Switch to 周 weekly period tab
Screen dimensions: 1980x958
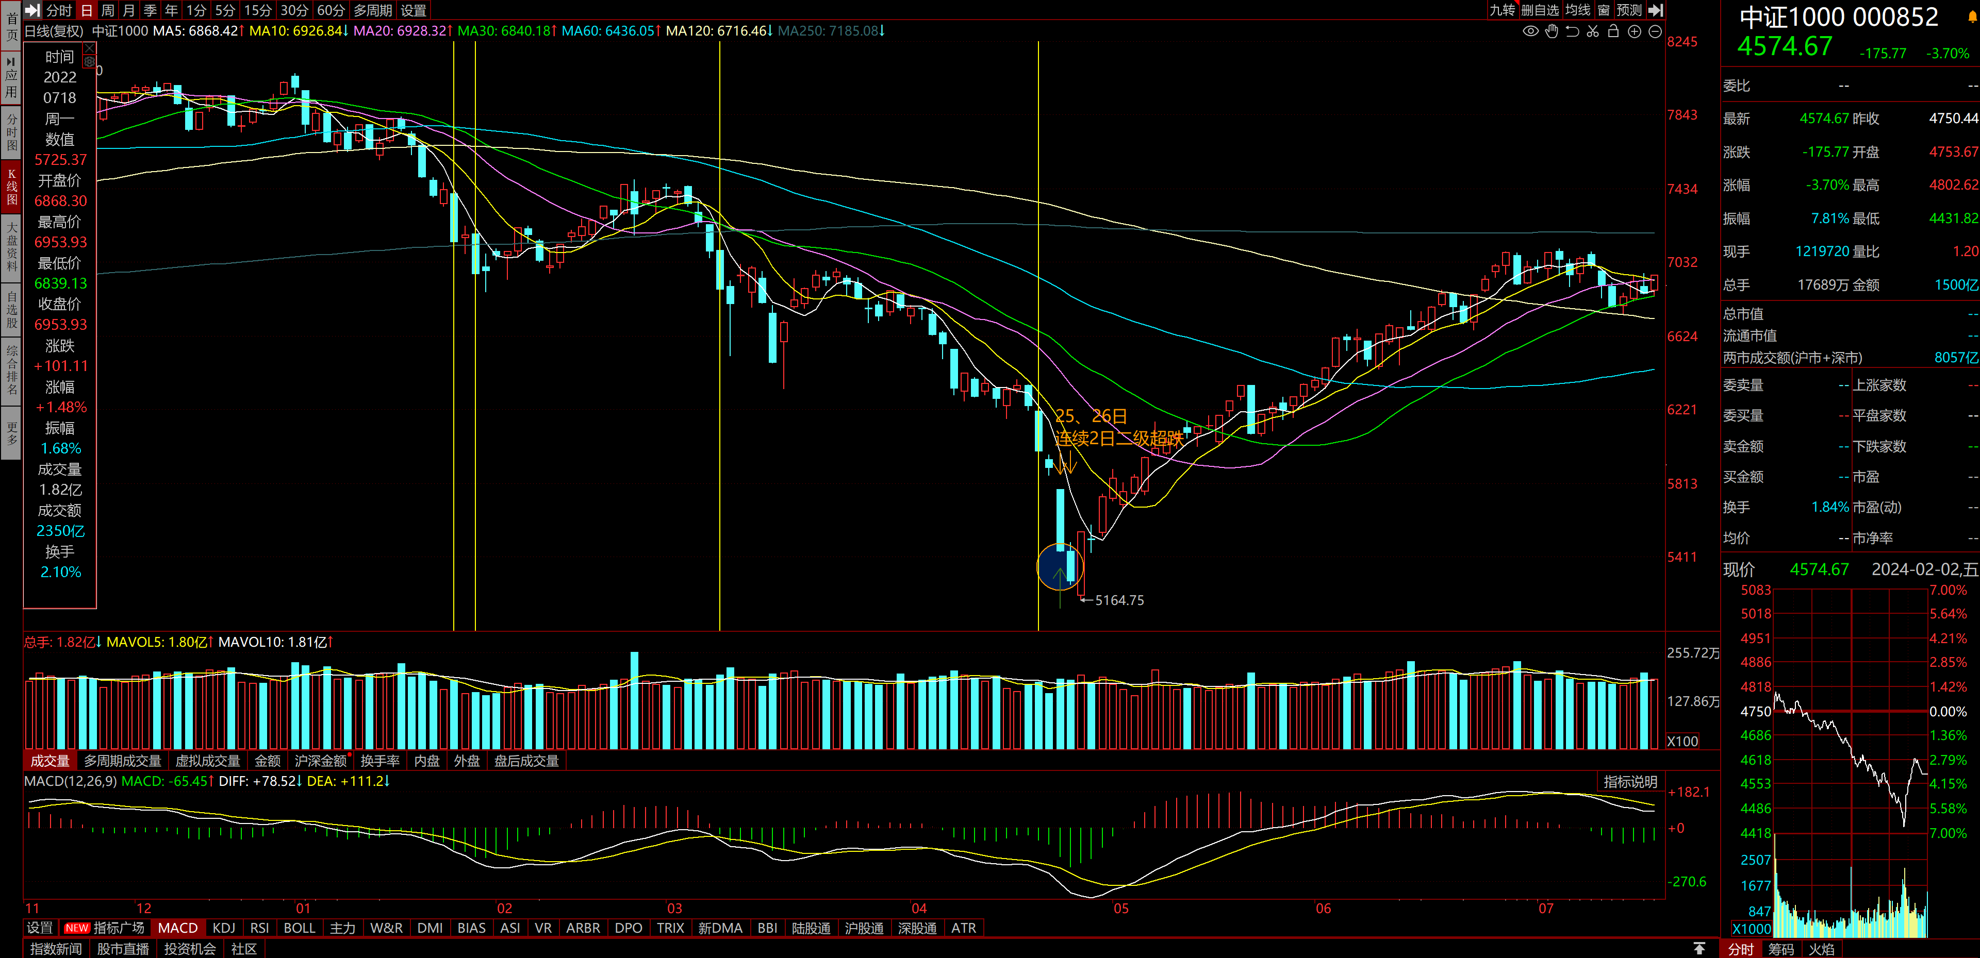pos(108,10)
